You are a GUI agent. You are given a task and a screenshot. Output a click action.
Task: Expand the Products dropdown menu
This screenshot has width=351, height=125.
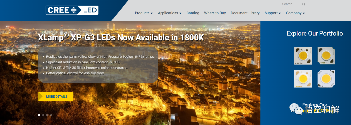144,13
